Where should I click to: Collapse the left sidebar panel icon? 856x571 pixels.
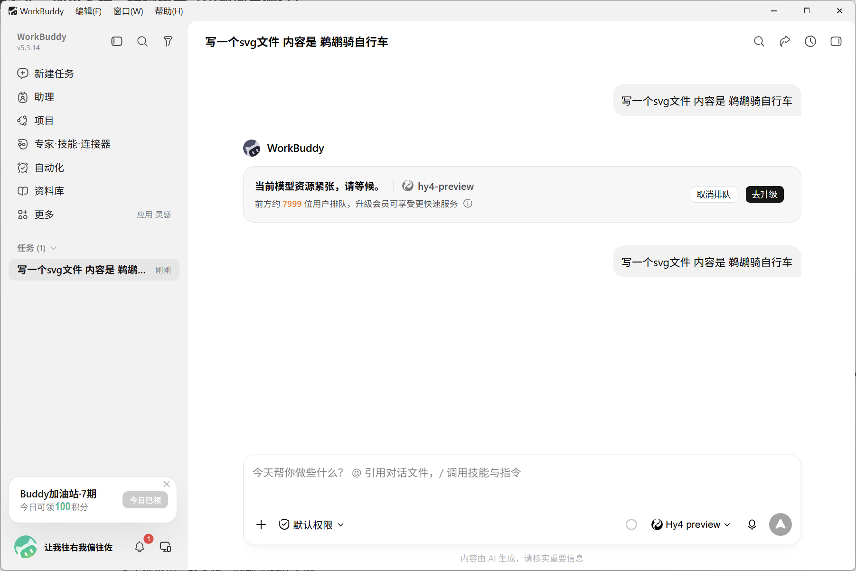pyautogui.click(x=117, y=42)
